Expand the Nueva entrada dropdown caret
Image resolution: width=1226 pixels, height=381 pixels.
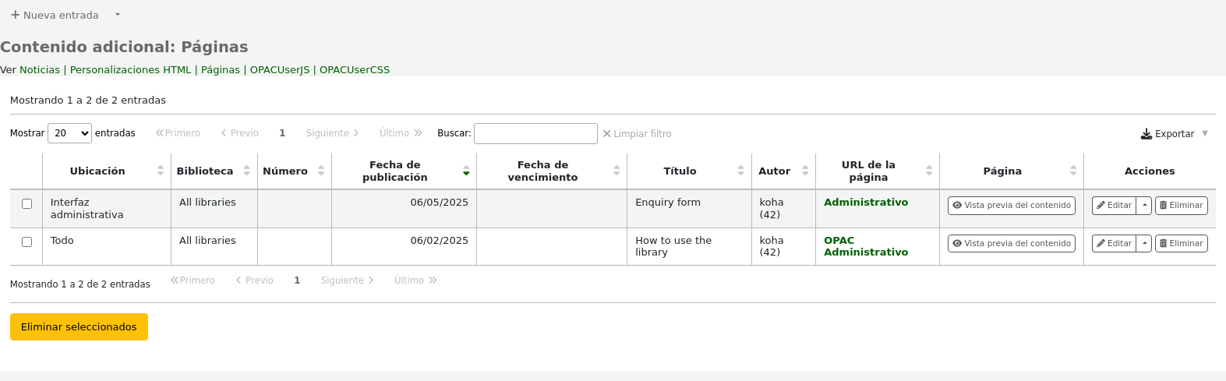tap(118, 15)
